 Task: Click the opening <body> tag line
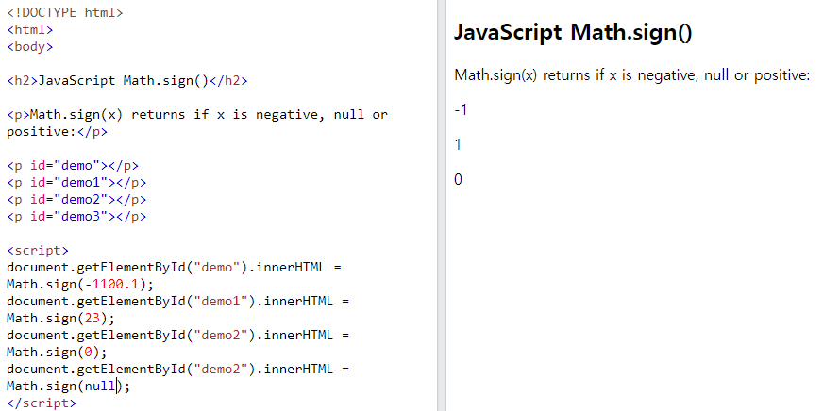[x=30, y=46]
